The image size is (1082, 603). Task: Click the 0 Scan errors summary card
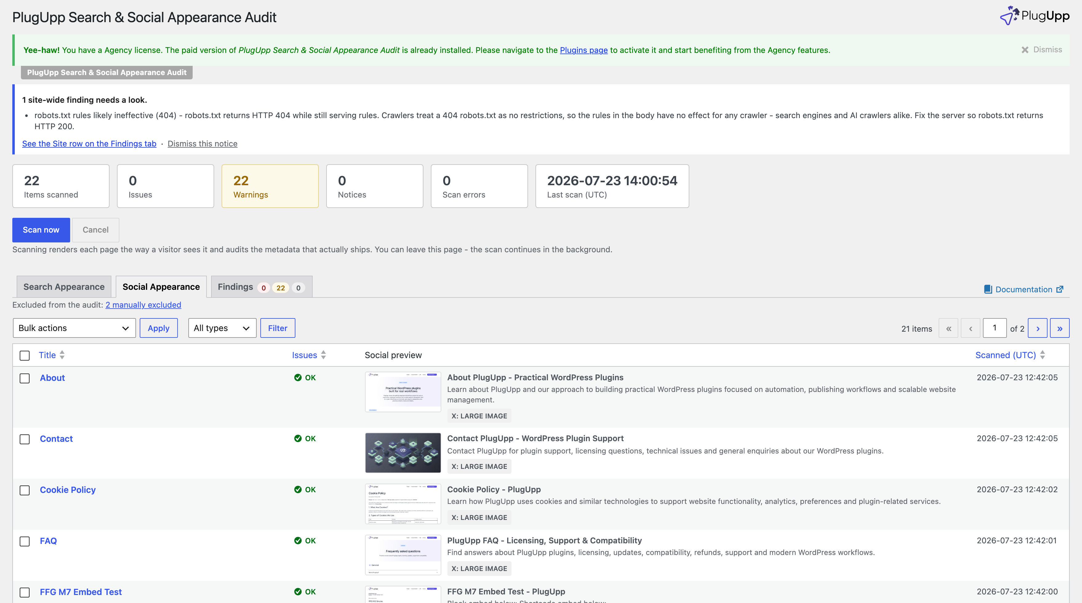coord(479,186)
